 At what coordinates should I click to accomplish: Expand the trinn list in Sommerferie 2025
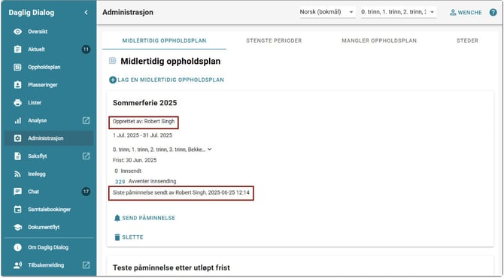point(210,150)
